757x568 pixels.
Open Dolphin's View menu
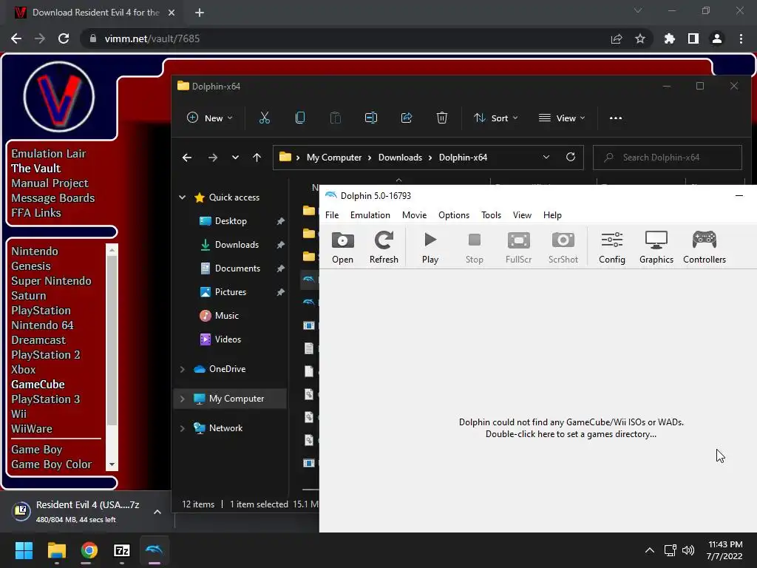522,215
